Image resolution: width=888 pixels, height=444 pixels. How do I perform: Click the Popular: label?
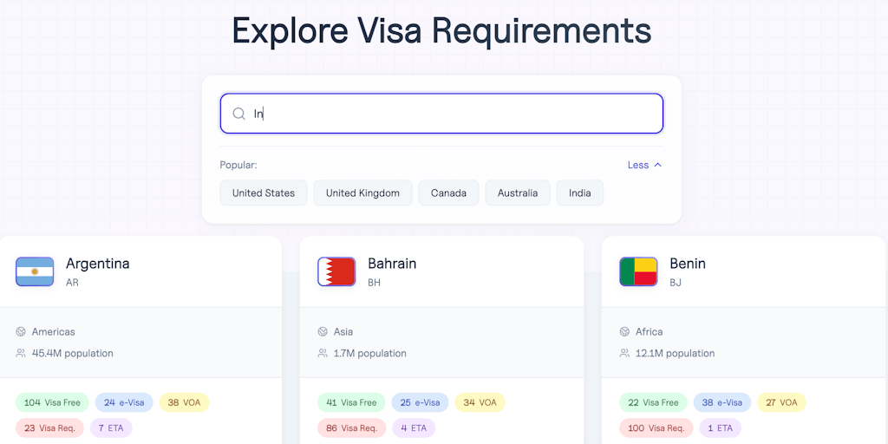238,165
